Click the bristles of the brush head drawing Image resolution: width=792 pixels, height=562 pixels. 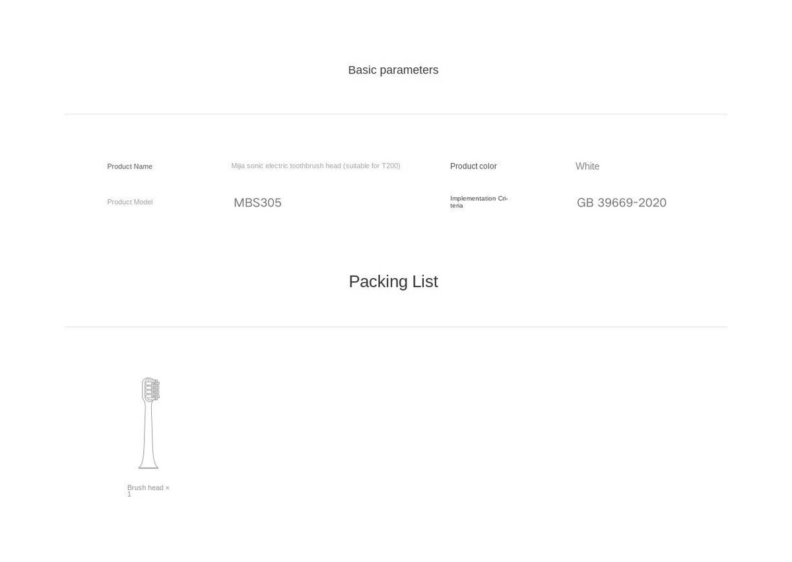click(x=152, y=390)
